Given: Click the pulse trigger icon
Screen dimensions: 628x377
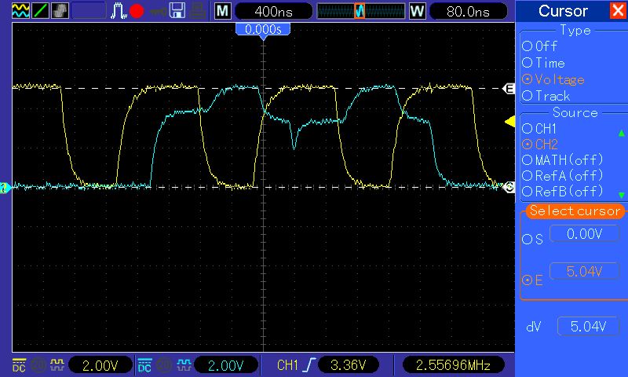Looking at the screenshot, I should coord(118,11).
